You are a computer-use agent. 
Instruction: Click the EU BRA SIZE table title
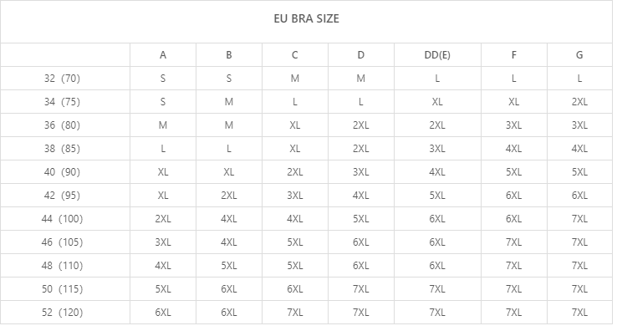tap(306, 18)
